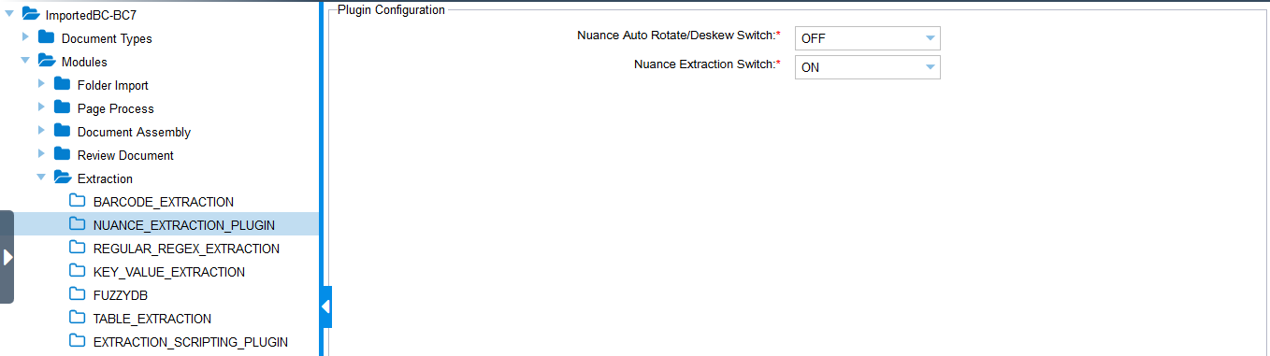Image resolution: width=1270 pixels, height=356 pixels.
Task: Expand the gray side panel arrow handle
Action: pyautogui.click(x=7, y=257)
